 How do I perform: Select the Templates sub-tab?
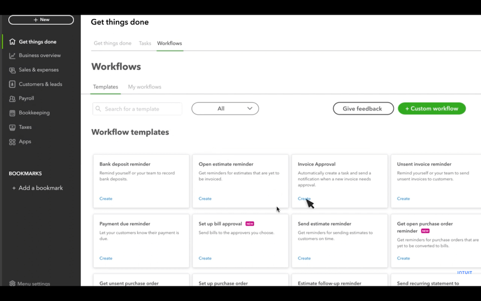105,87
